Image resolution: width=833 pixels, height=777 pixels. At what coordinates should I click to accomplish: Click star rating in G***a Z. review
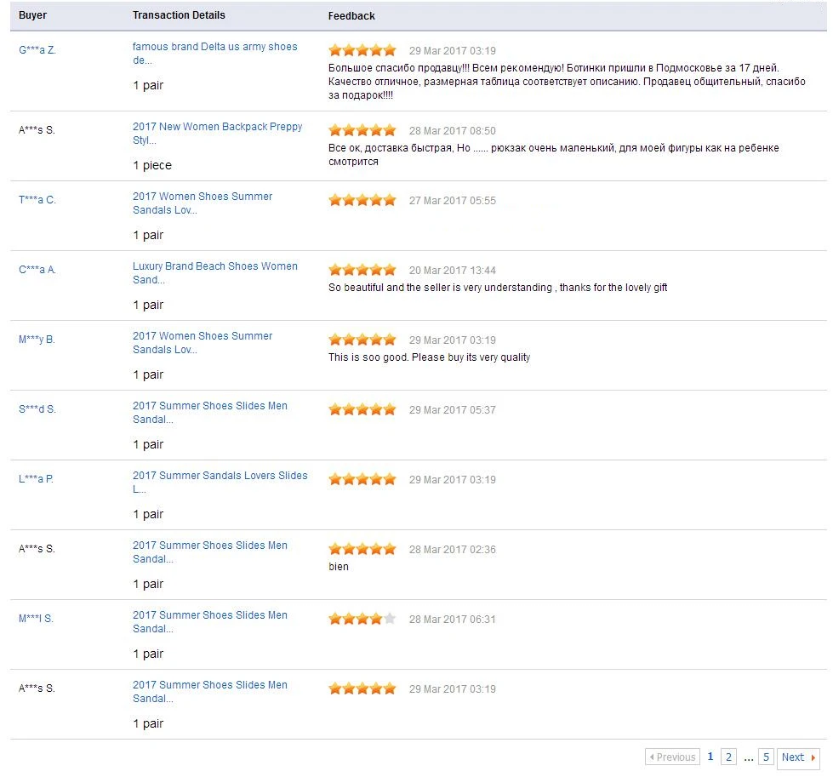[362, 50]
